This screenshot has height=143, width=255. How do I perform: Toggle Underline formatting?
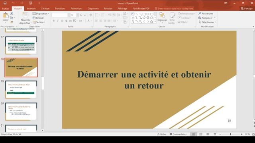[62, 21]
